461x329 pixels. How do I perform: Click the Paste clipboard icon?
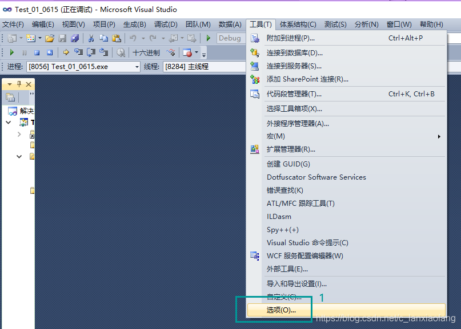(x=117, y=38)
